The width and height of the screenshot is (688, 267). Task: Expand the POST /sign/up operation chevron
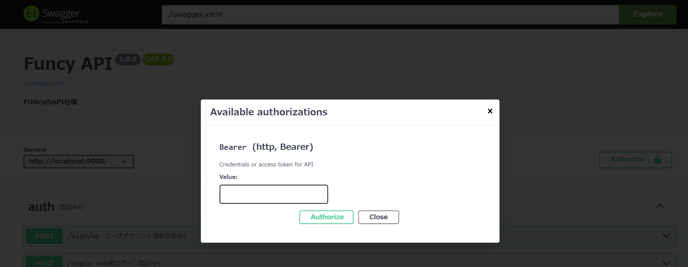pyautogui.click(x=666, y=235)
